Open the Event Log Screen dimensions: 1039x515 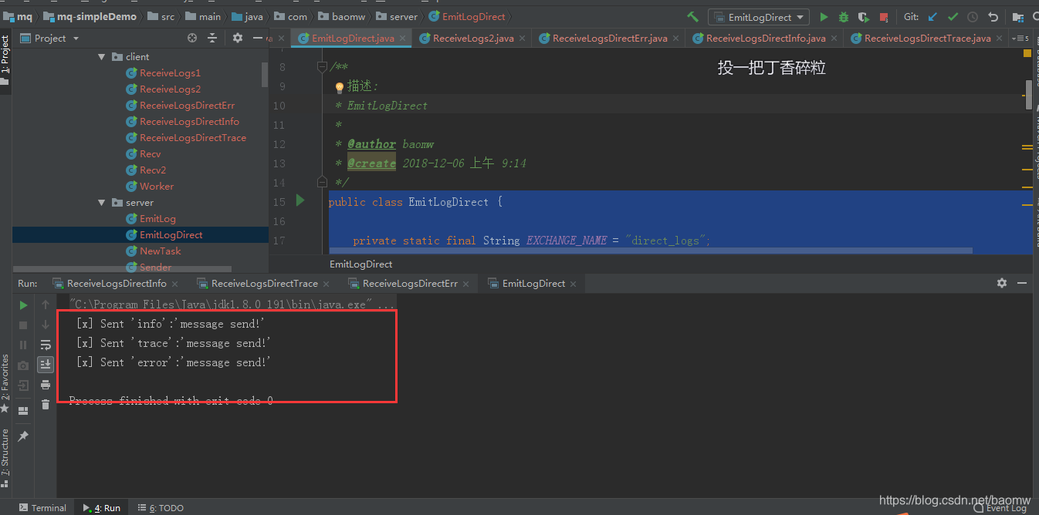point(1000,507)
